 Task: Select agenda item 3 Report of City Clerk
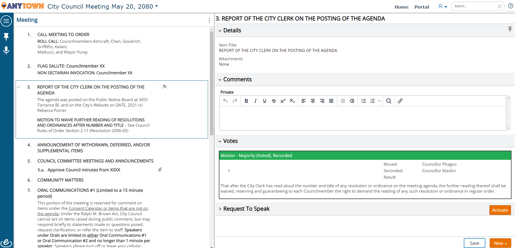(91, 90)
